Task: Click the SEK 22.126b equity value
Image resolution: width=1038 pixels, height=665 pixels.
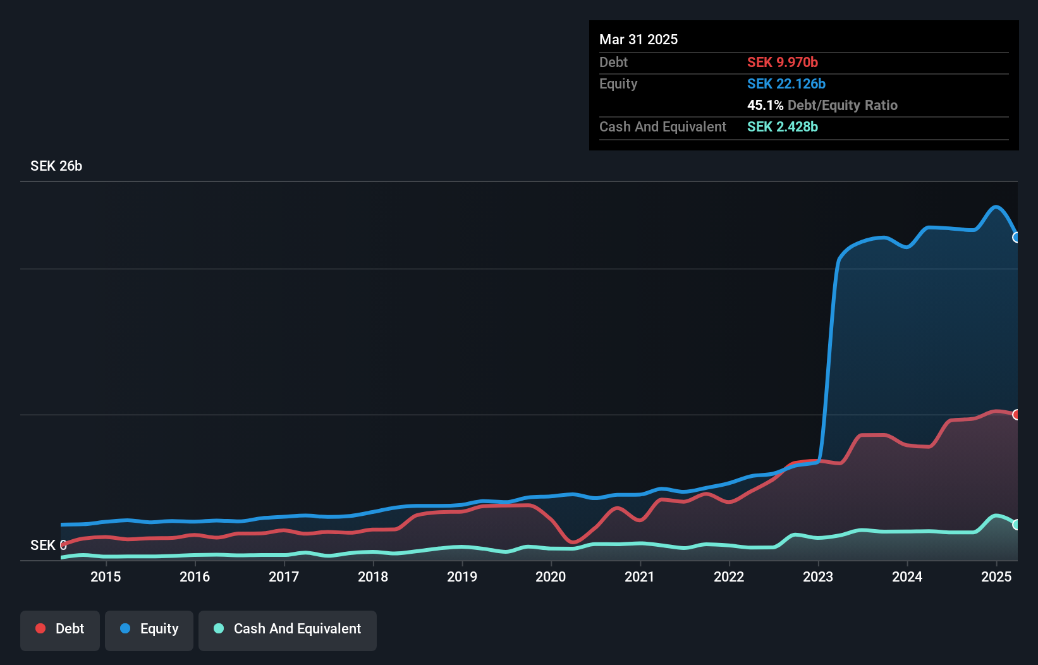Action: pyautogui.click(x=786, y=83)
